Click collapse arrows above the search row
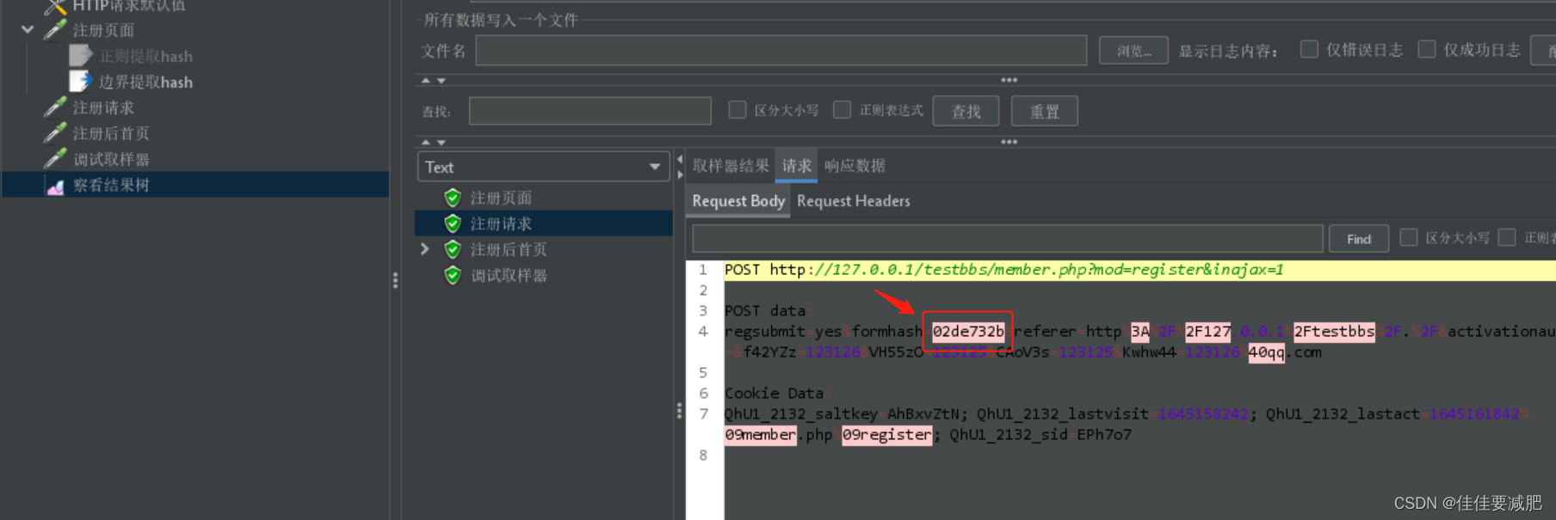 pos(434,80)
